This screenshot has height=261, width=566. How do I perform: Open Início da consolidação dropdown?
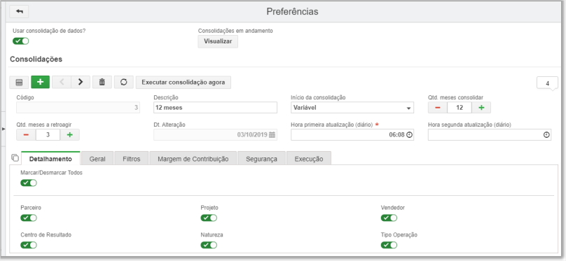click(352, 108)
